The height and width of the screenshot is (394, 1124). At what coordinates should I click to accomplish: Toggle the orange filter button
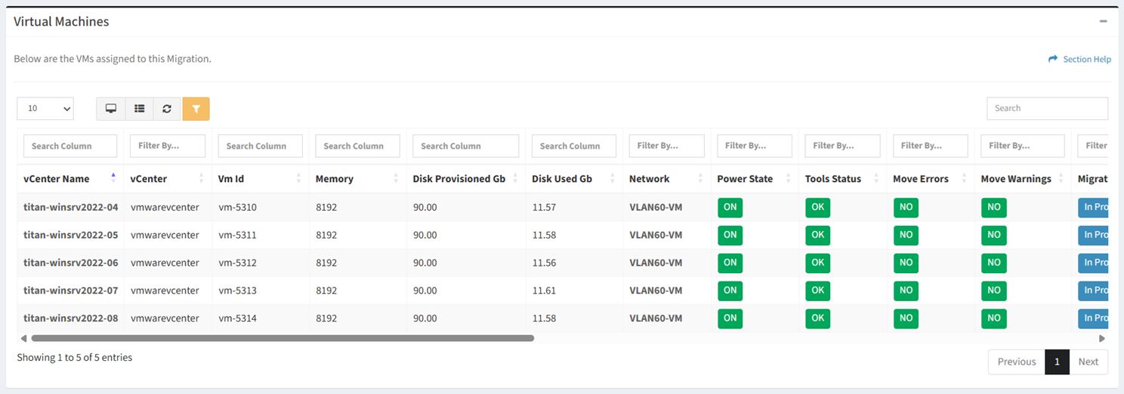[196, 109]
